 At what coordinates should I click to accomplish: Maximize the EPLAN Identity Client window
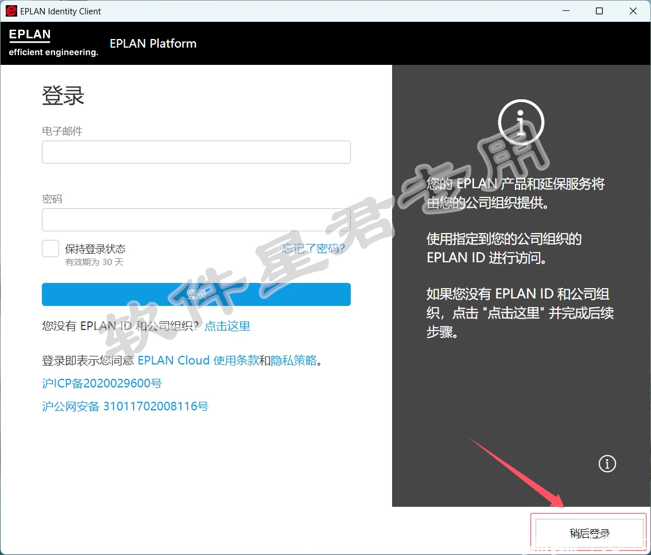coord(599,11)
